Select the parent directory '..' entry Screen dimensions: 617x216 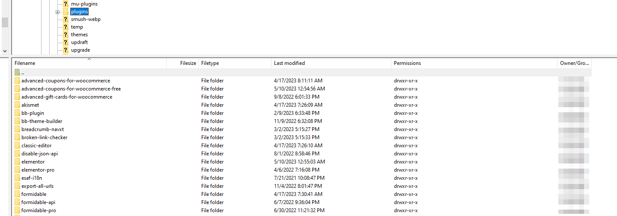[302, 73]
